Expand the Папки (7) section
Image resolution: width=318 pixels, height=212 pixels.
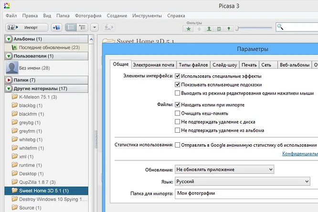tap(9, 80)
